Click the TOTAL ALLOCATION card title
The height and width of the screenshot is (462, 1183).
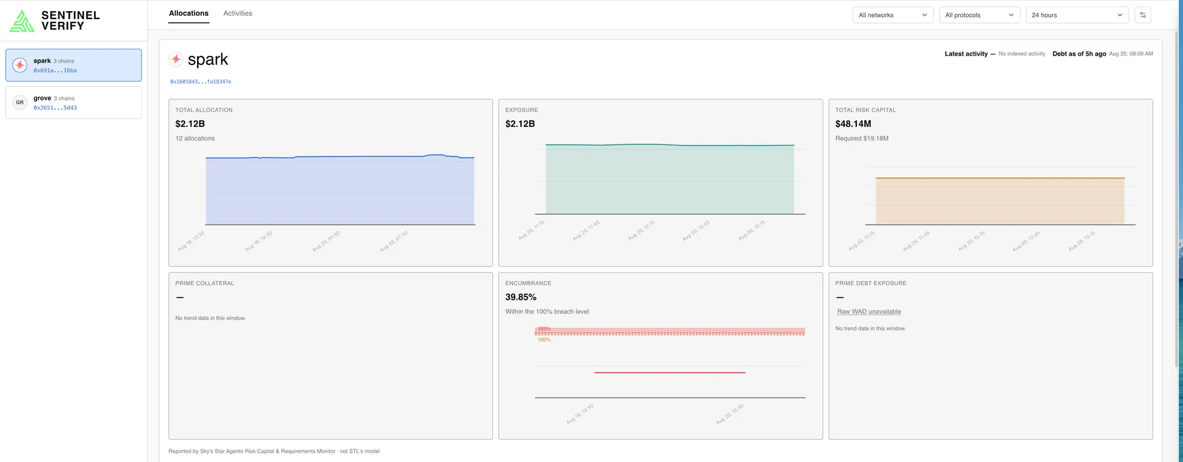click(x=204, y=110)
